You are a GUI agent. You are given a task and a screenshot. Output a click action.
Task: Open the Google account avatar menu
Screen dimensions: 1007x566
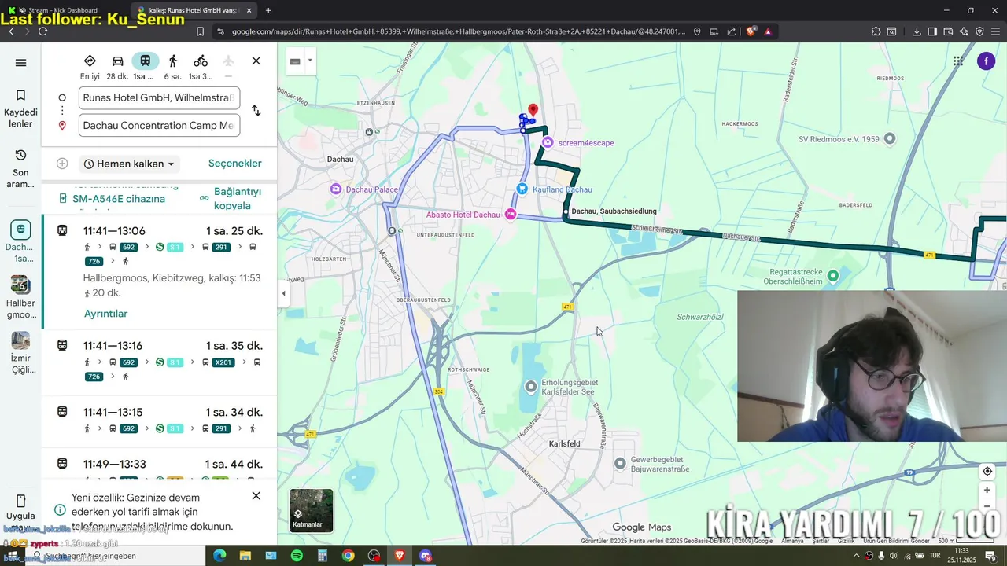(x=986, y=61)
